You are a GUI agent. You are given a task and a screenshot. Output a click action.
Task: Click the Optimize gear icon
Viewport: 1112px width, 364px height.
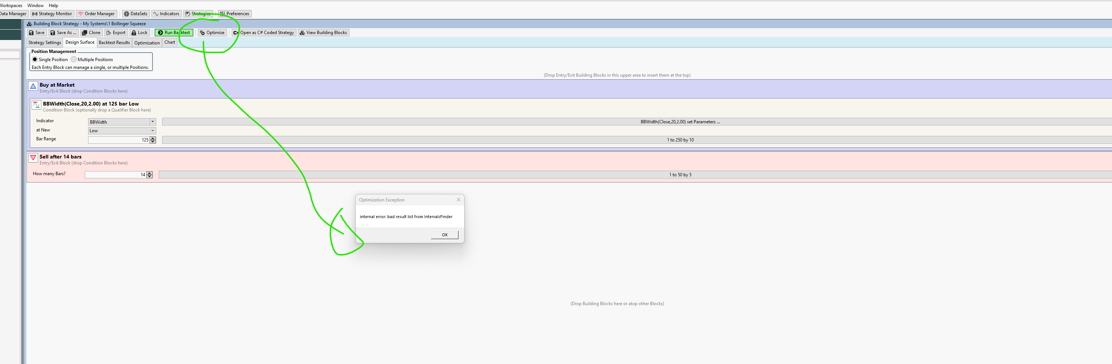coord(202,33)
